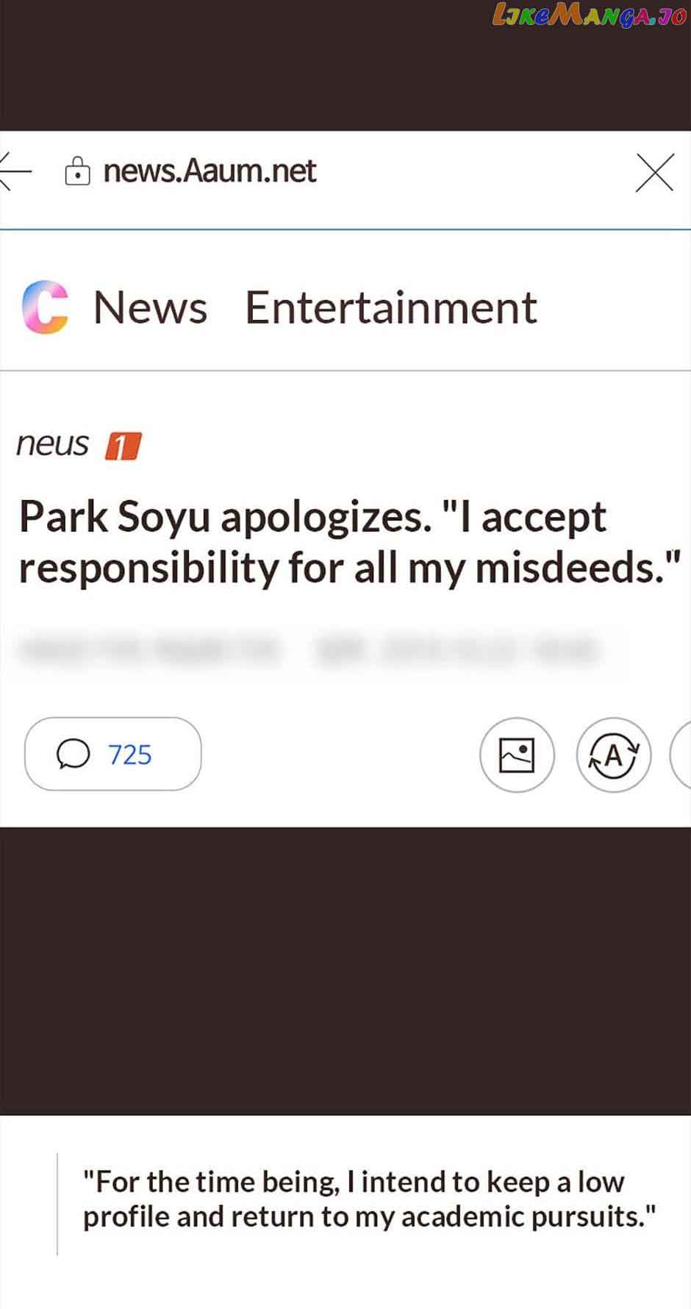This screenshot has height=1309, width=691.
Task: Click the blurred article date line
Action: pyautogui.click(x=309, y=650)
